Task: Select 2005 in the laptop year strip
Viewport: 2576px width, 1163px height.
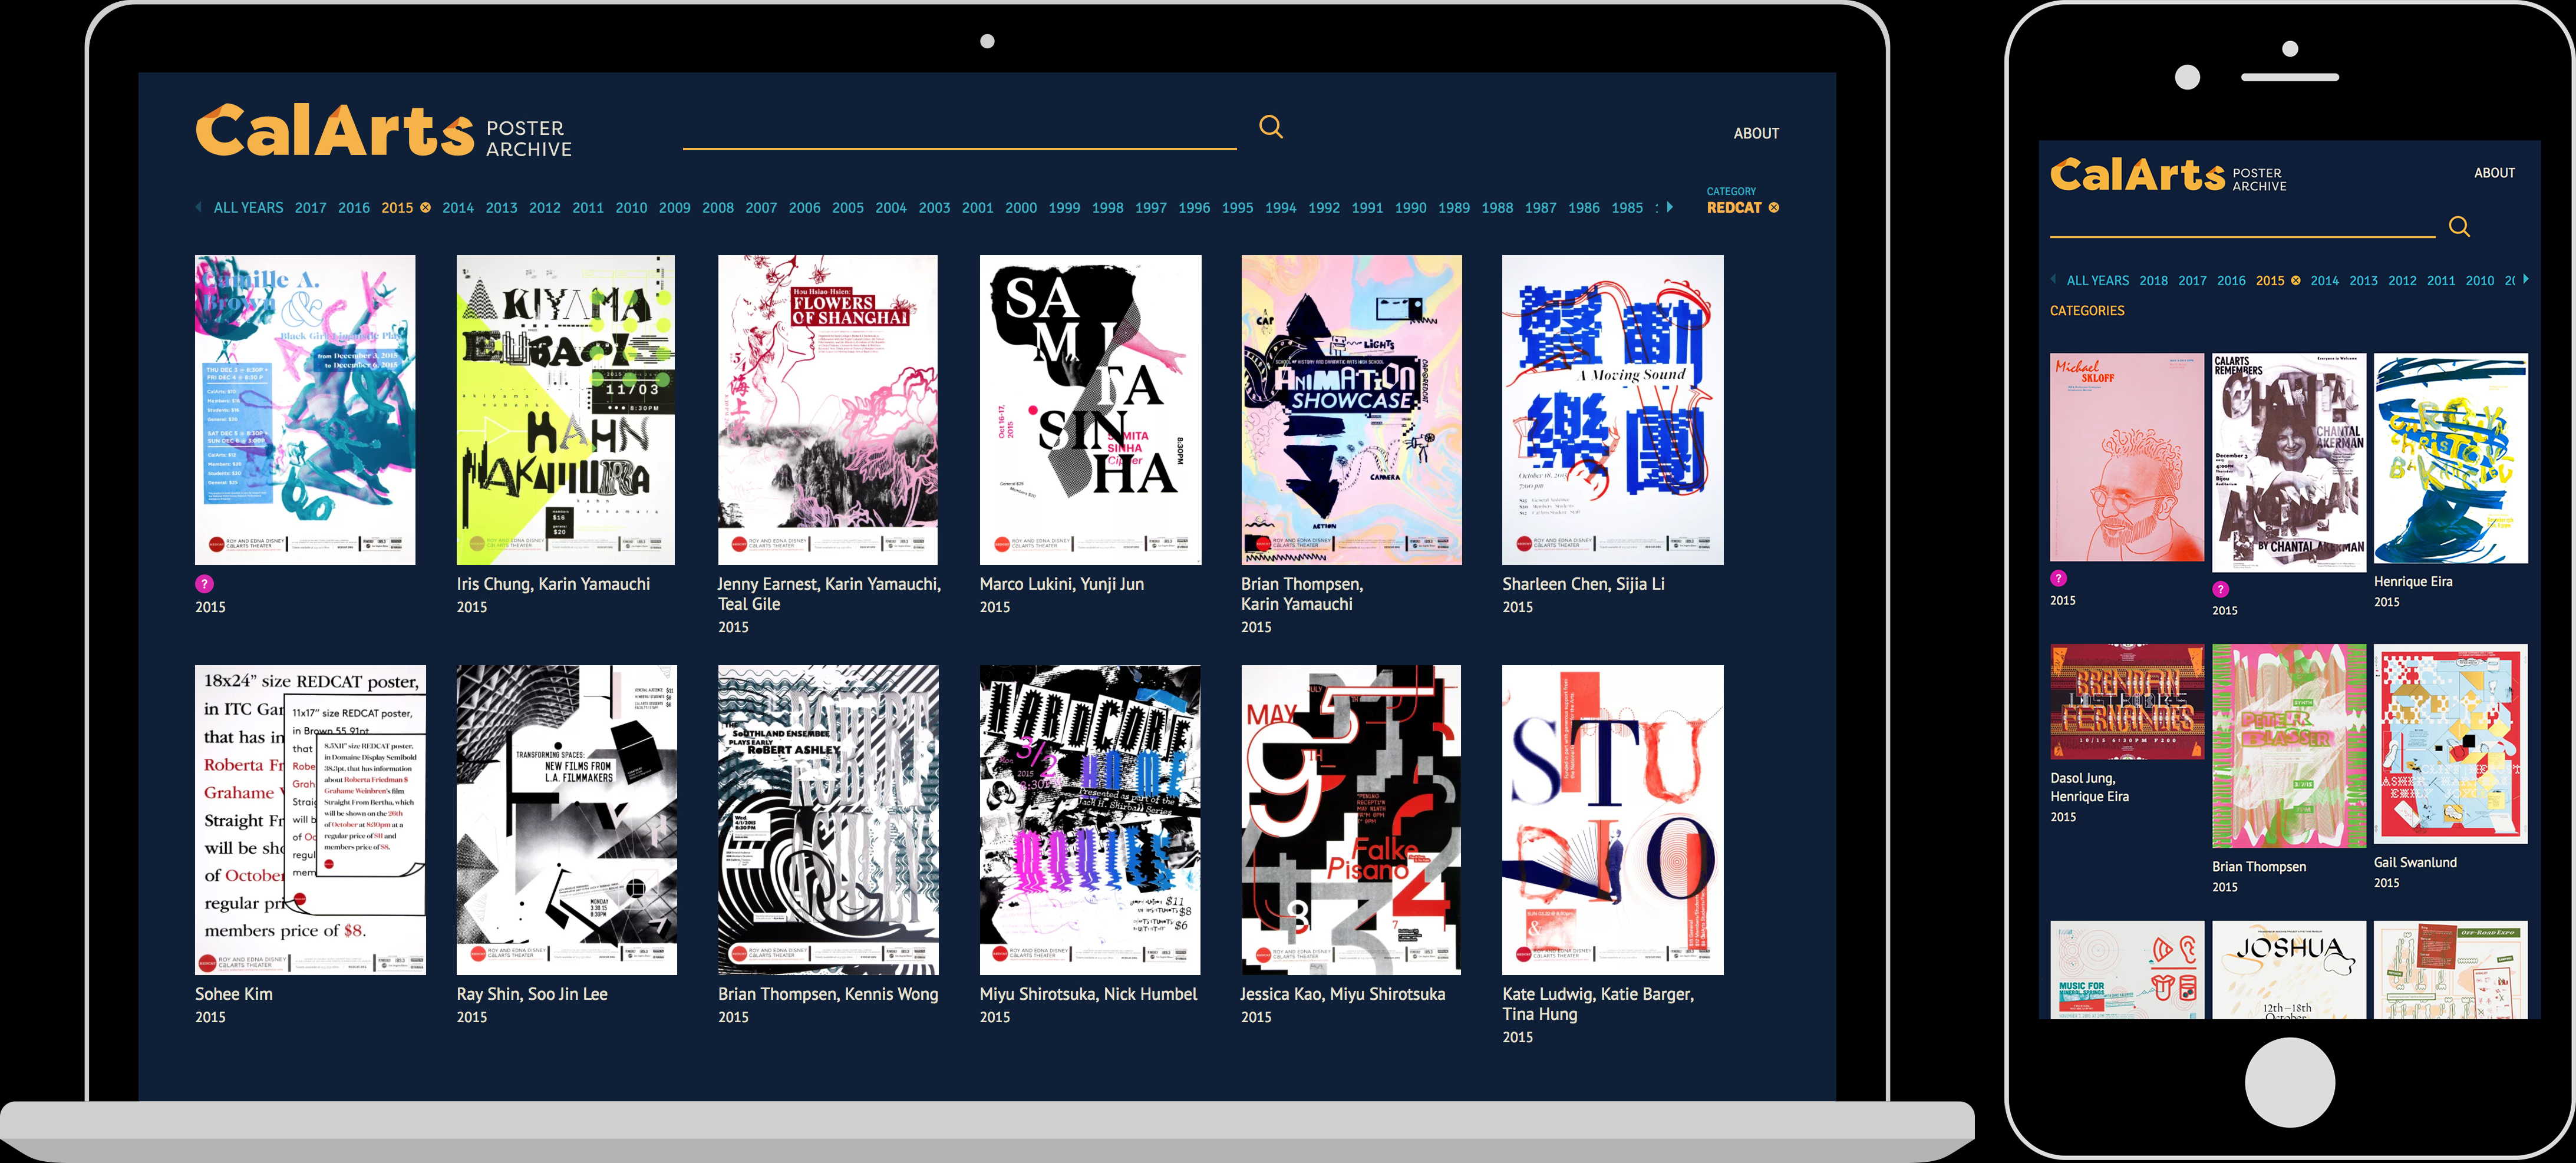Action: point(847,208)
